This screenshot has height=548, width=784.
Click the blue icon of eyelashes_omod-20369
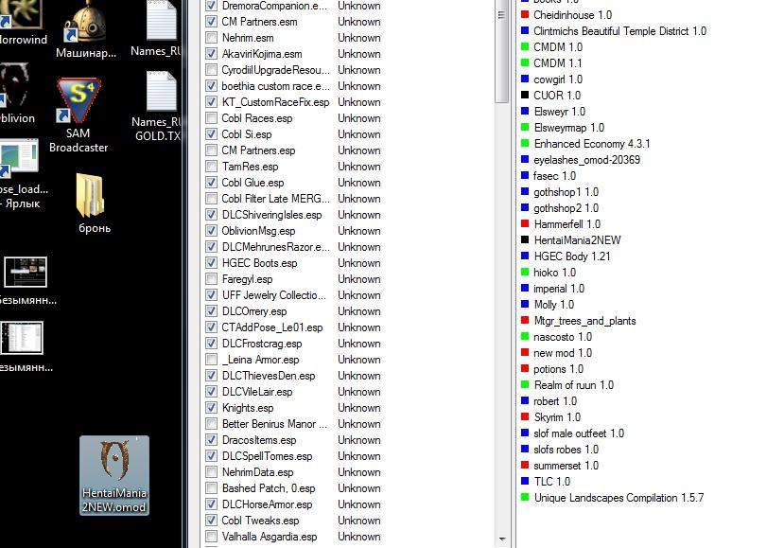[525, 159]
